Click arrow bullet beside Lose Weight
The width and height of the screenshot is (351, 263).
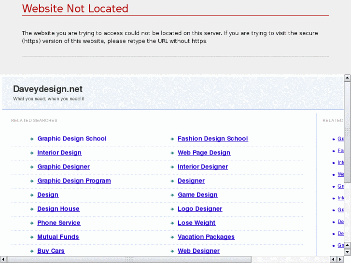point(172,223)
